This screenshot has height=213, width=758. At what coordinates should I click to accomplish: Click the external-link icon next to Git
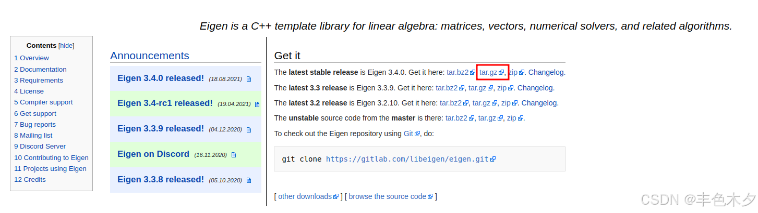(417, 134)
